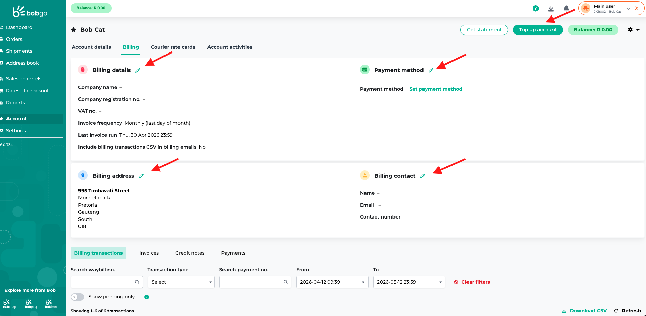This screenshot has width=646, height=316.
Task: Go to Dashboard in sidebar
Action: click(x=19, y=27)
